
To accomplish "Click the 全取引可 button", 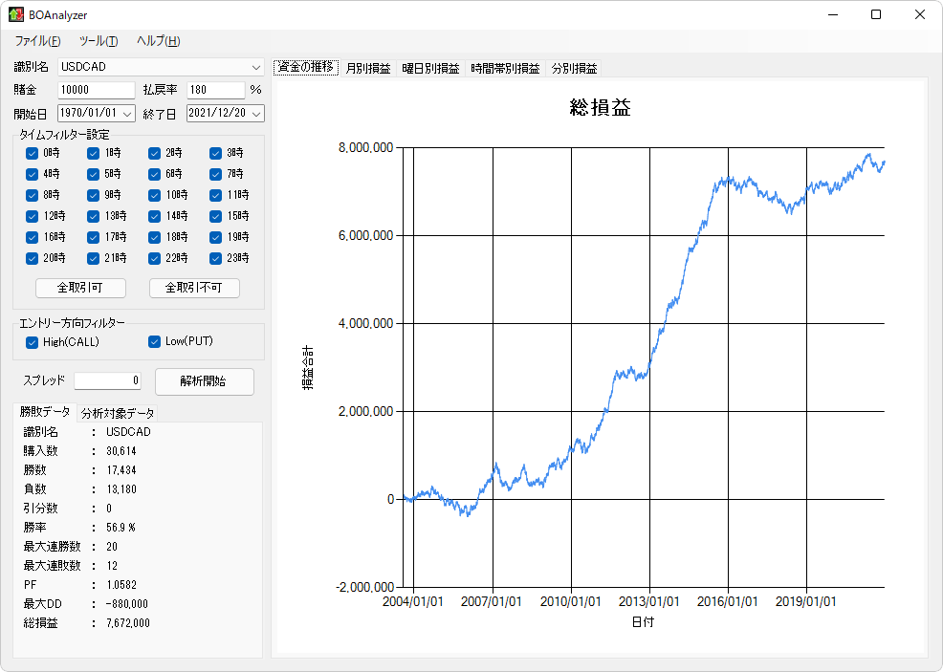I will pyautogui.click(x=80, y=288).
